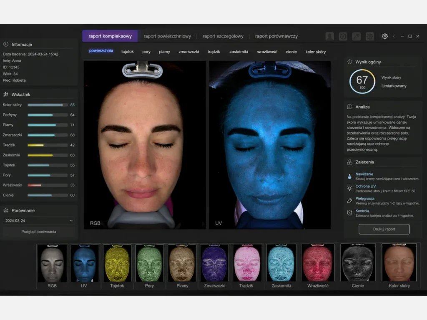Open the zmarszczki sub-tab
Viewport: 427px width, 320px height.
(x=189, y=52)
